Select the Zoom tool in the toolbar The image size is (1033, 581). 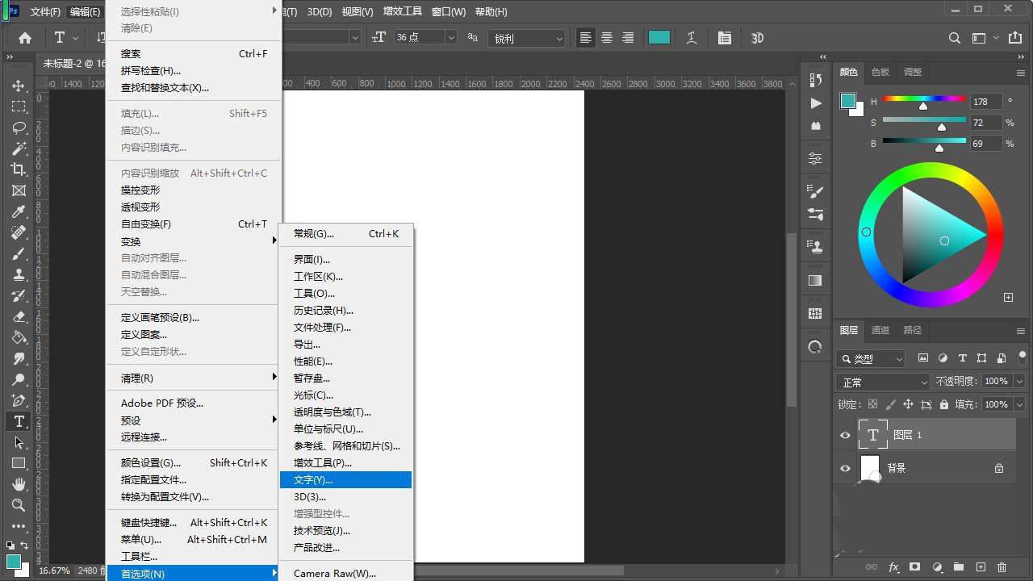(19, 505)
